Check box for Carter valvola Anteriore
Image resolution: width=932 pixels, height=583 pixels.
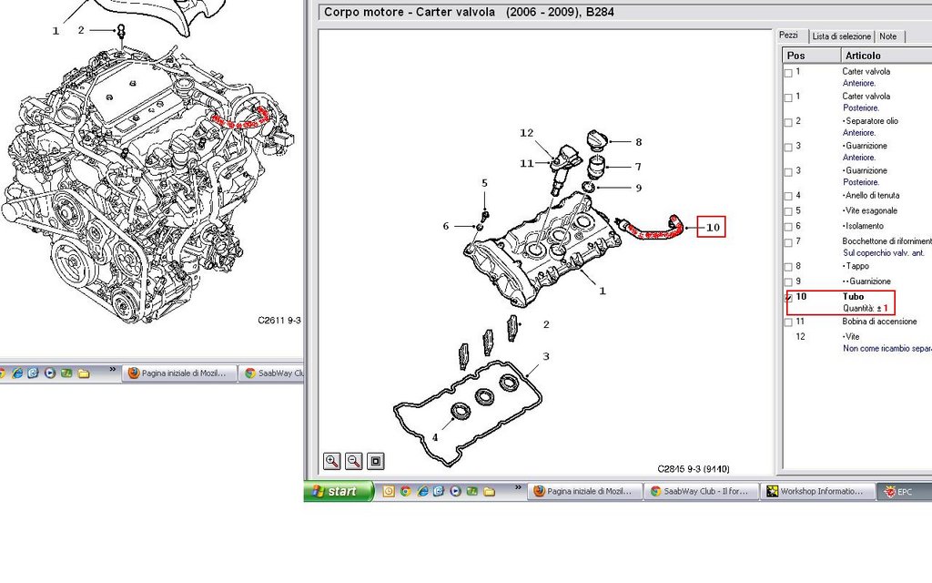coord(788,73)
